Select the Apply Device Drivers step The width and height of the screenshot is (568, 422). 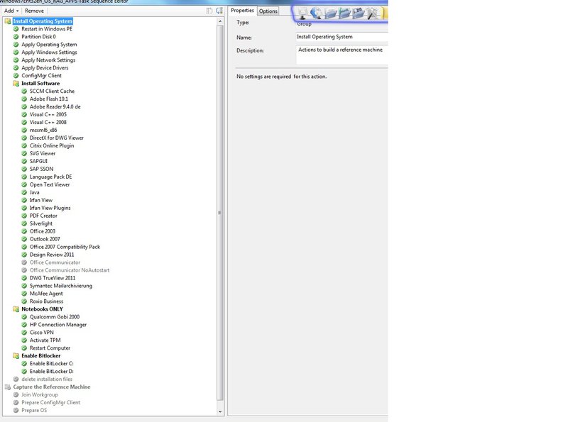tap(45, 67)
